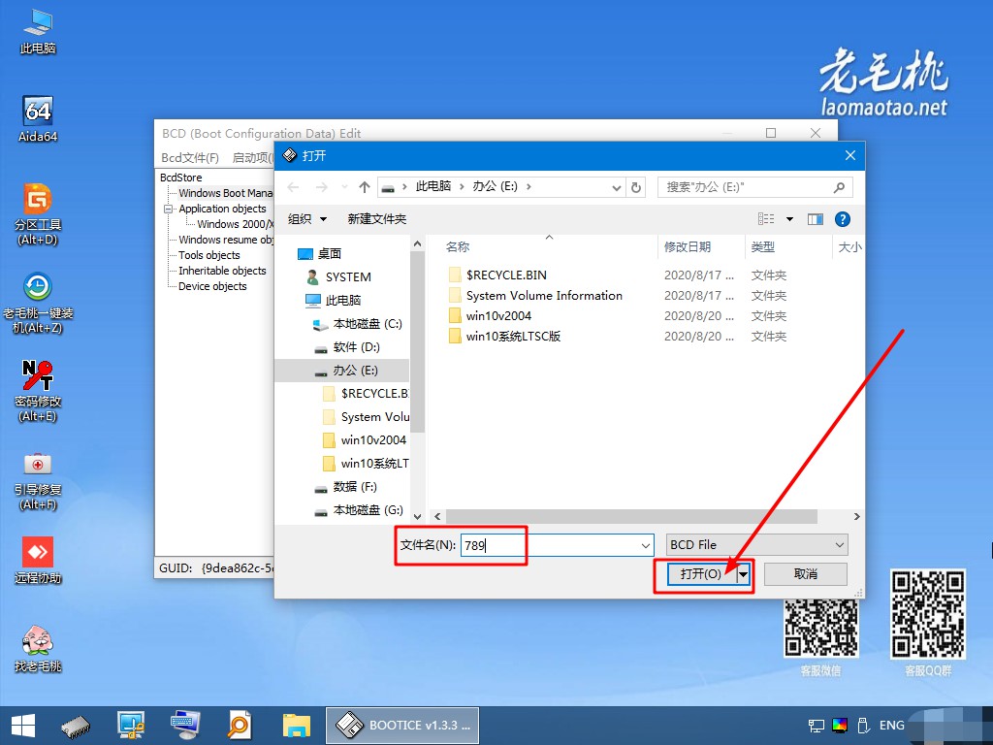Show the preview pane icon

[x=816, y=219]
